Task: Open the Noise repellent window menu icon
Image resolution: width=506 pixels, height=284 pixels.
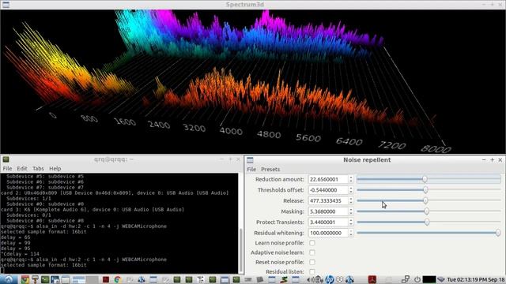Action: [250, 160]
